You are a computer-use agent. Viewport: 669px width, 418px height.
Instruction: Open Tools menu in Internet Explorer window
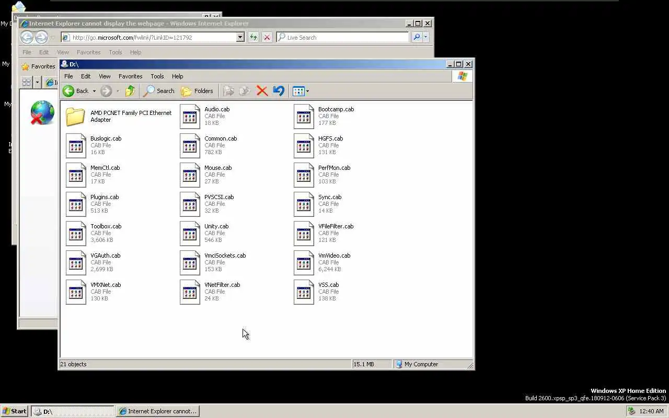tap(115, 52)
